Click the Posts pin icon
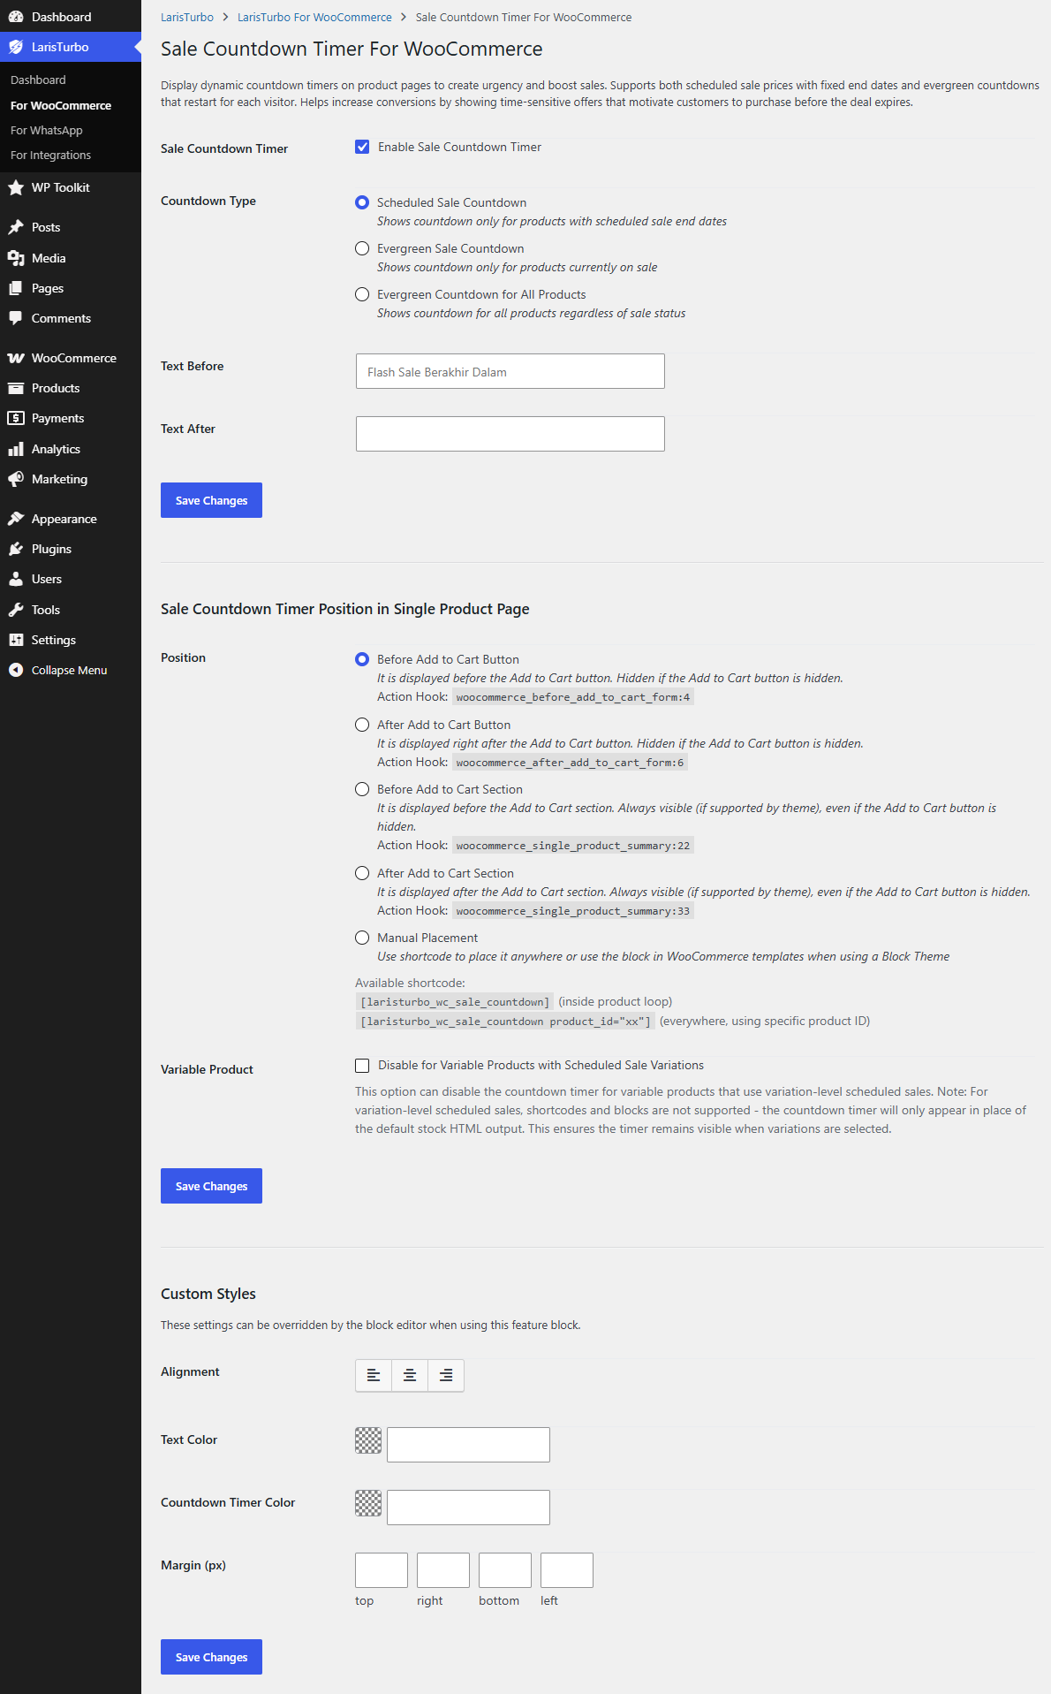Image resolution: width=1051 pixels, height=1694 pixels. pos(16,227)
